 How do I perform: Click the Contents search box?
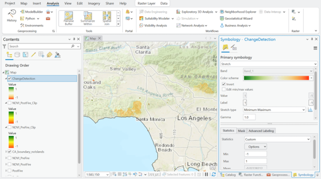pos(40,46)
